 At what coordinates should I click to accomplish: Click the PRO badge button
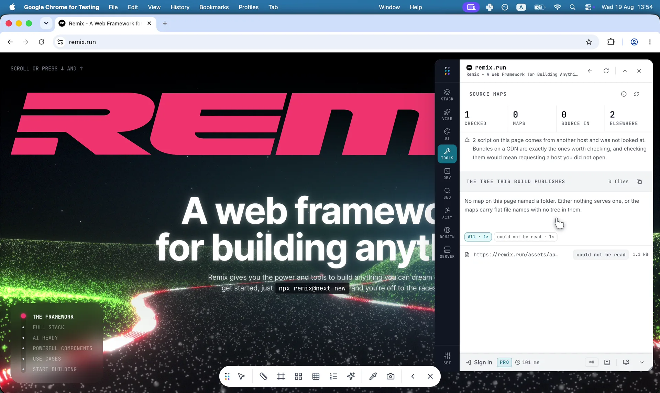coord(504,362)
